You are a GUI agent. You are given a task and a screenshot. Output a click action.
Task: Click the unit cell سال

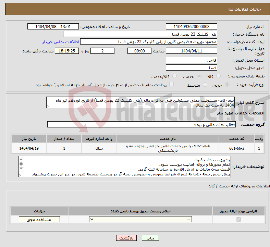[x=99, y=148]
